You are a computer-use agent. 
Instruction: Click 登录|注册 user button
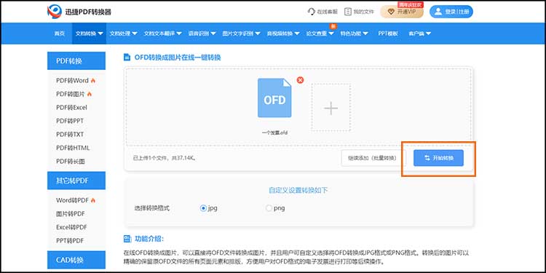(x=451, y=12)
